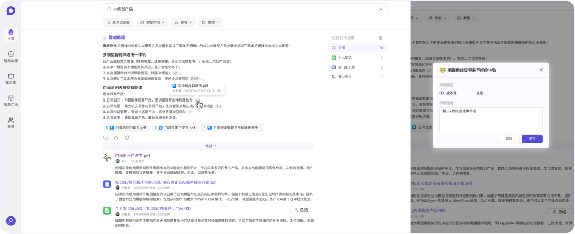The width and height of the screenshot is (575, 234).
Task: Click the link citation badge after 增强决策能力
Action: pos(175,73)
